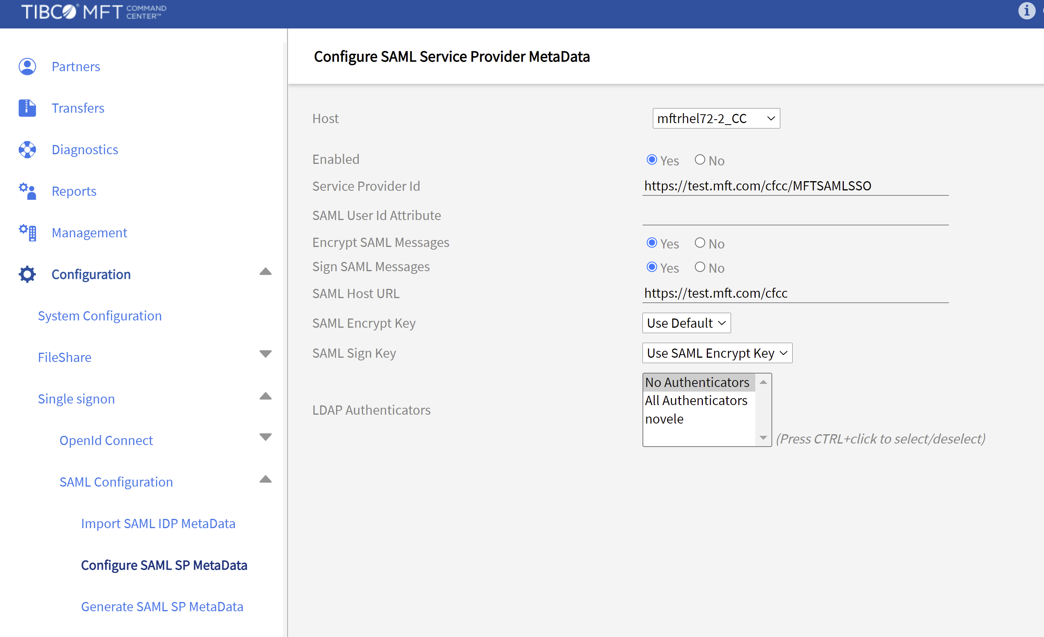Open the SAML Encrypt Key dropdown
The width and height of the screenshot is (1044, 637).
pos(686,323)
